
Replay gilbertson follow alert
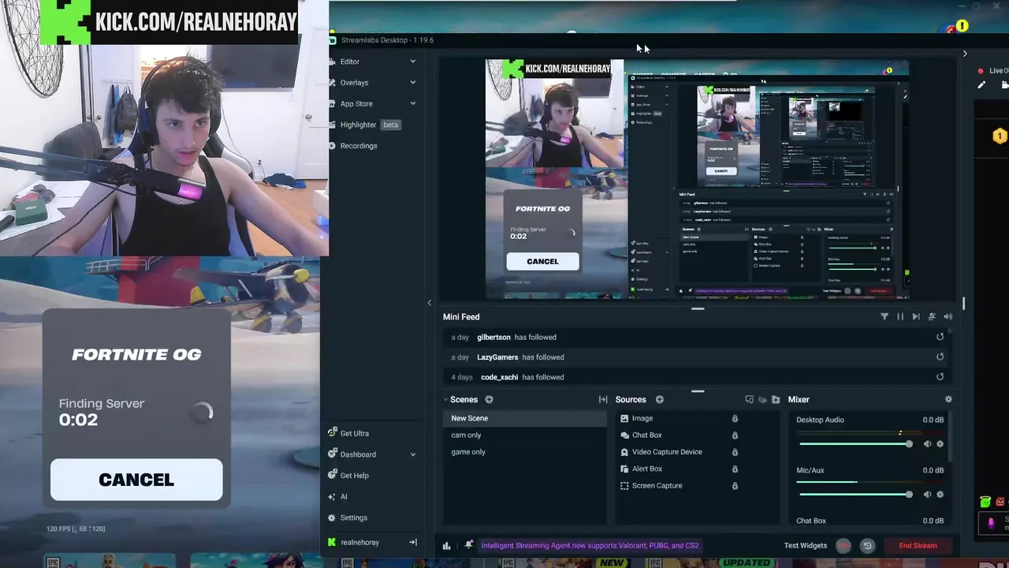(x=940, y=338)
